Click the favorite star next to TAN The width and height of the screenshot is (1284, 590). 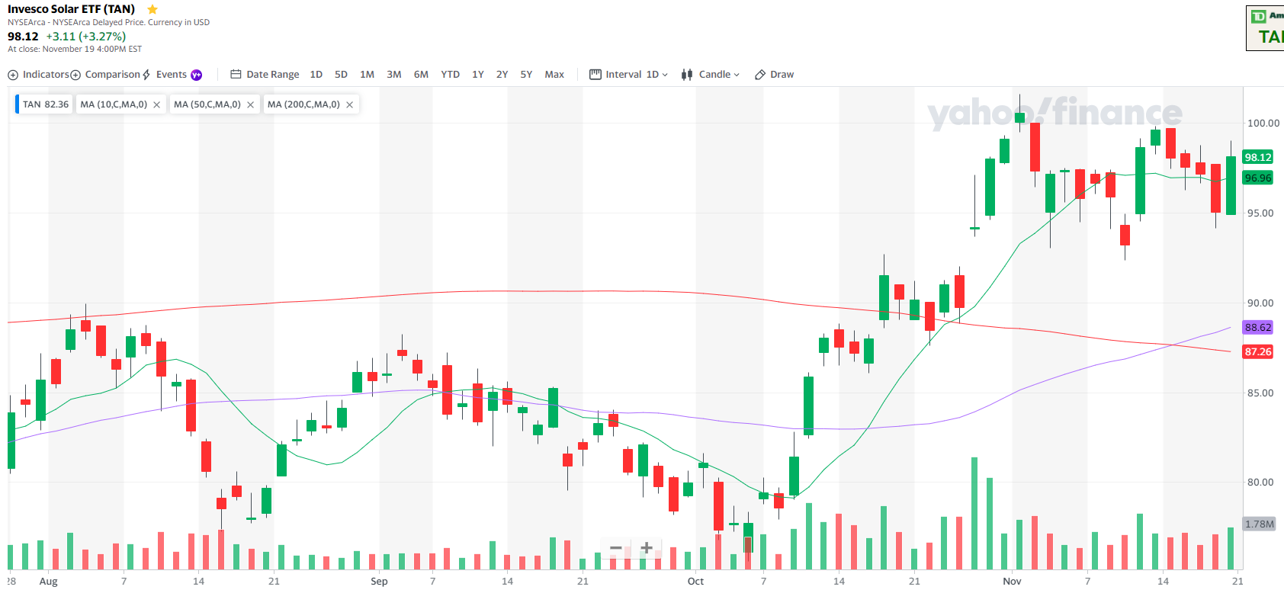click(x=152, y=9)
